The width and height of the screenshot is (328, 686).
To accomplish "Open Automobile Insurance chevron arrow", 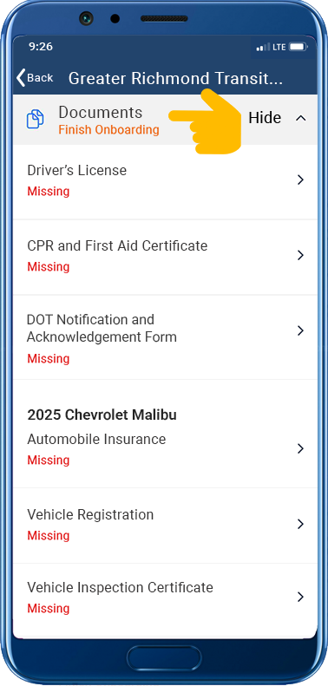I will click(300, 448).
